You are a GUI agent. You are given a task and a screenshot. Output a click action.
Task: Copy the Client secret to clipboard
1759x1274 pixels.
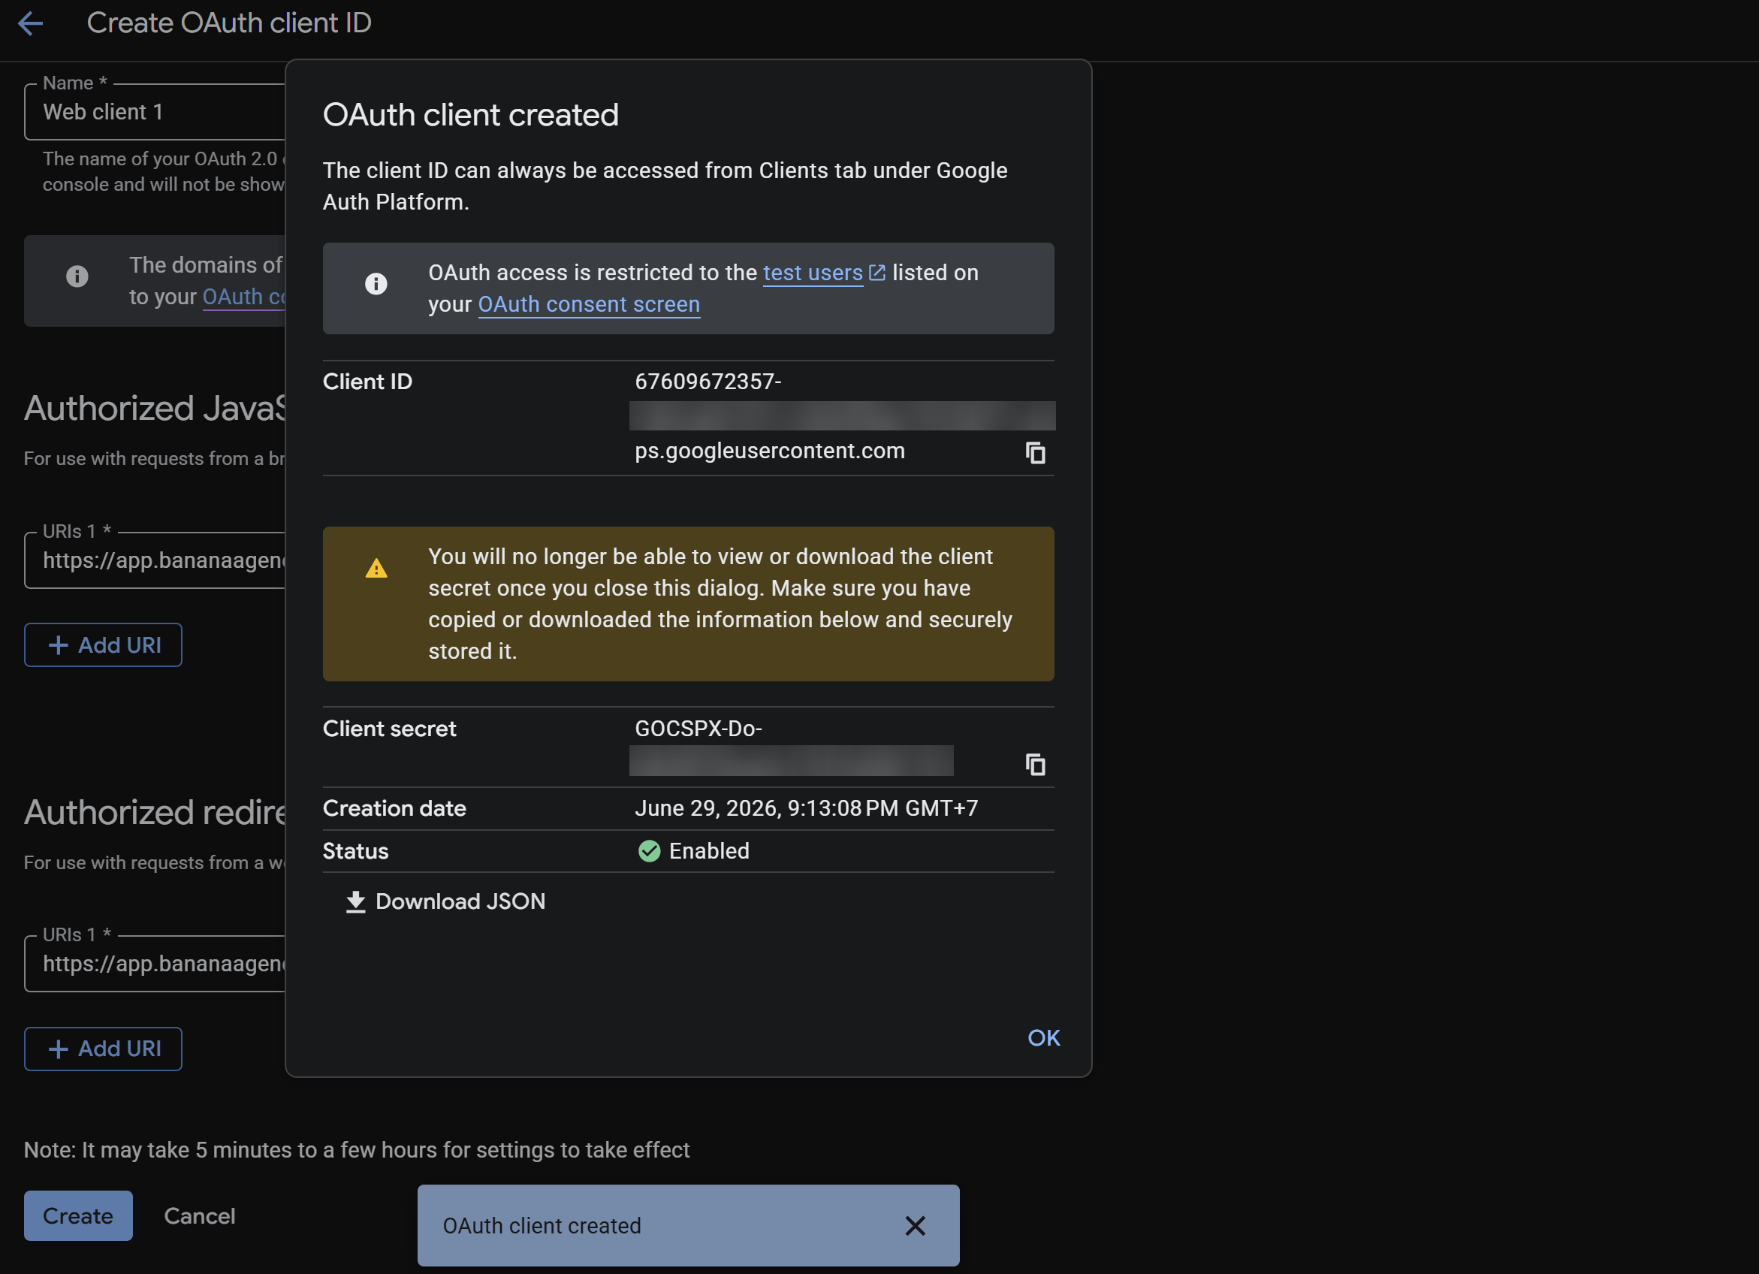click(x=1036, y=764)
